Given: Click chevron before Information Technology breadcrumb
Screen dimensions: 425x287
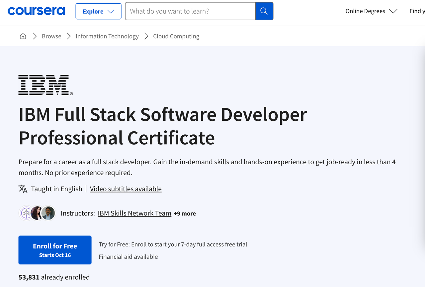Looking at the screenshot, I should pos(69,36).
